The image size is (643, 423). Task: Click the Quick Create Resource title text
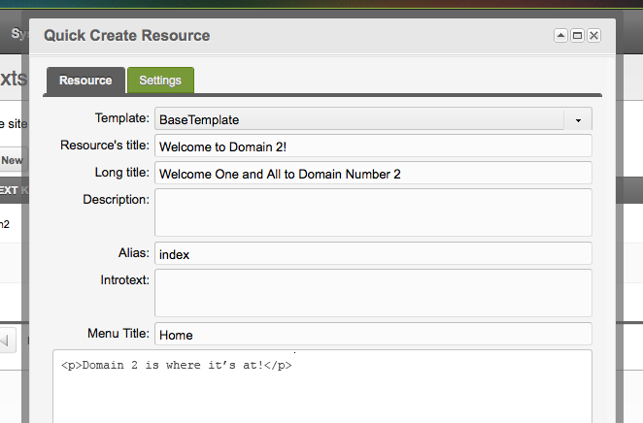126,36
